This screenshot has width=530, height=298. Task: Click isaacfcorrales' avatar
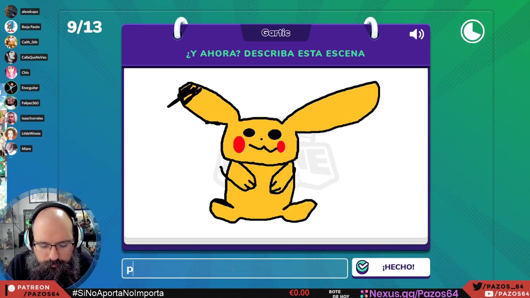point(11,118)
